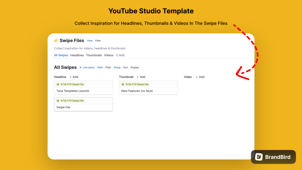Open the Group option in the All Swipes toolbar
This screenshot has width=302, height=170.
(x=117, y=67)
